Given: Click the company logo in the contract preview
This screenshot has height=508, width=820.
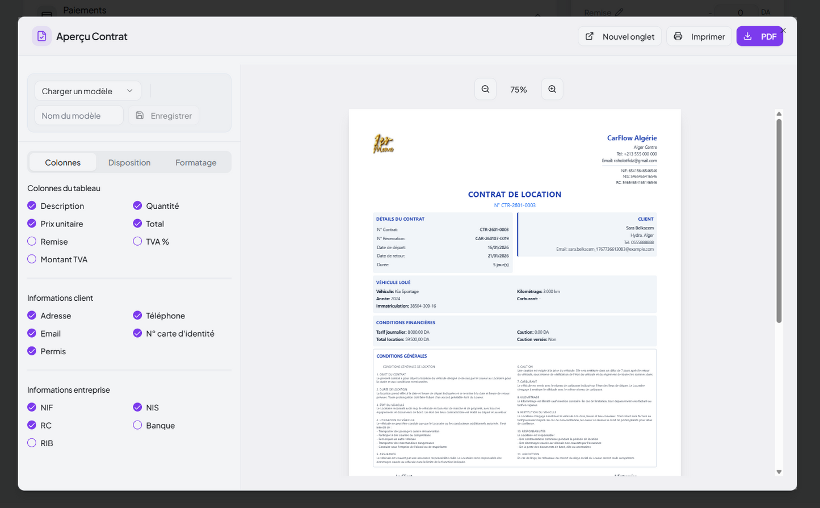Looking at the screenshot, I should pos(384,144).
